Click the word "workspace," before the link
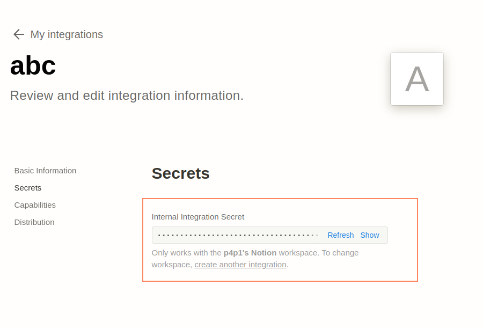The image size is (483, 329). pos(172,265)
